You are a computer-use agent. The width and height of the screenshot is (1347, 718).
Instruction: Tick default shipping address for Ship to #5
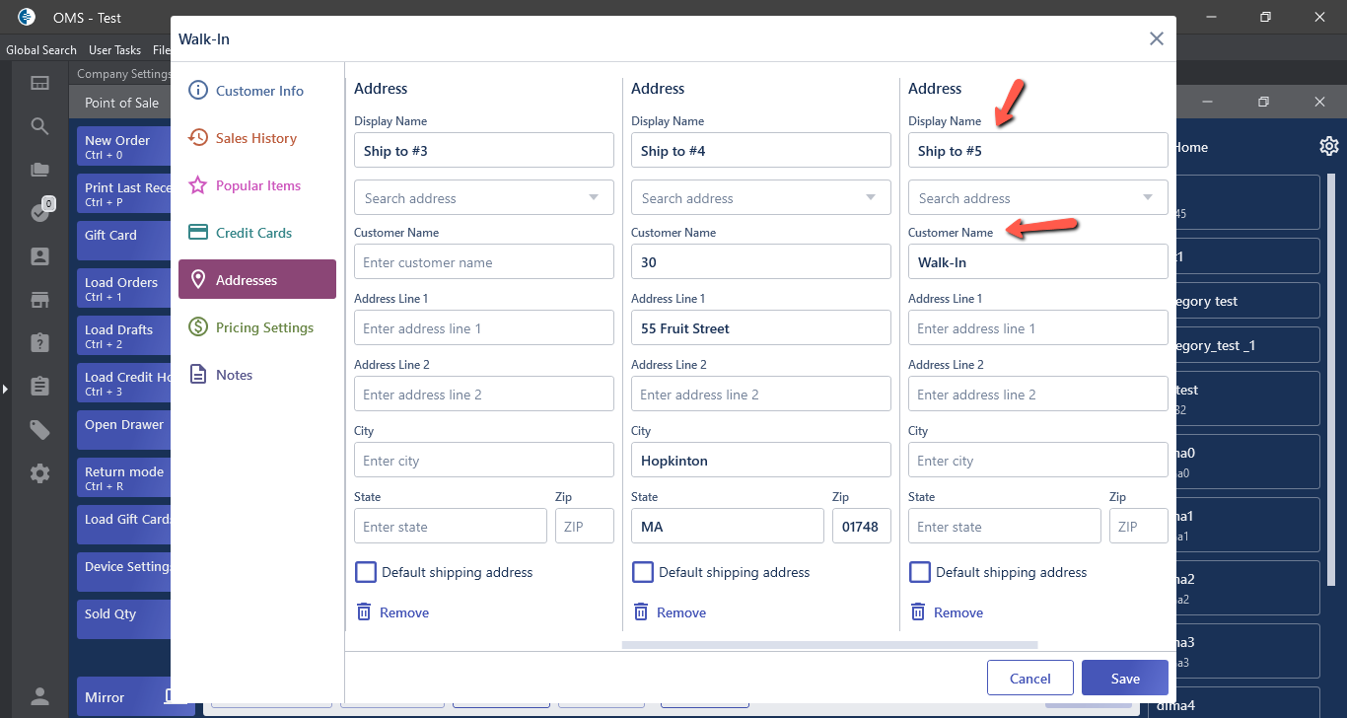pyautogui.click(x=920, y=572)
